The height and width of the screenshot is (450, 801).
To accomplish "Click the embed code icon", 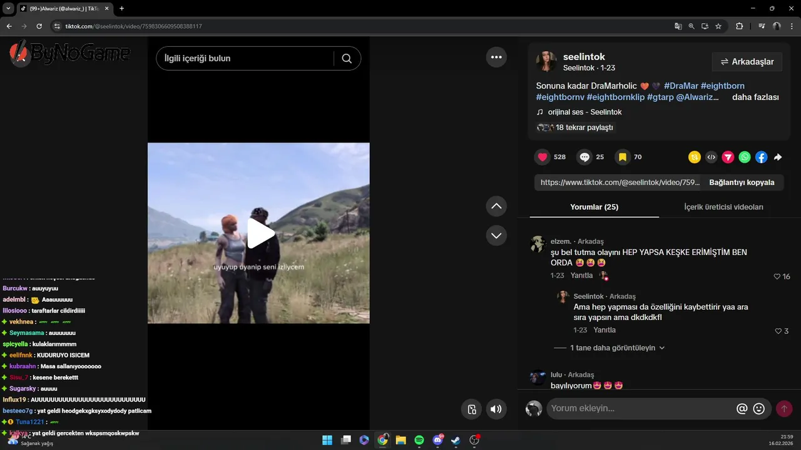I will pyautogui.click(x=711, y=157).
